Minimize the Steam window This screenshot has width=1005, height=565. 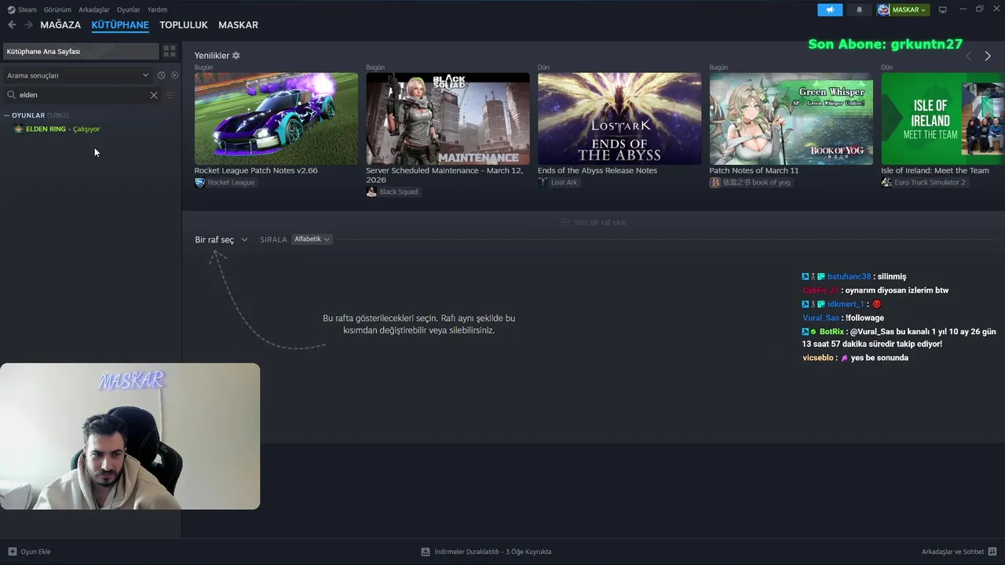click(x=963, y=9)
